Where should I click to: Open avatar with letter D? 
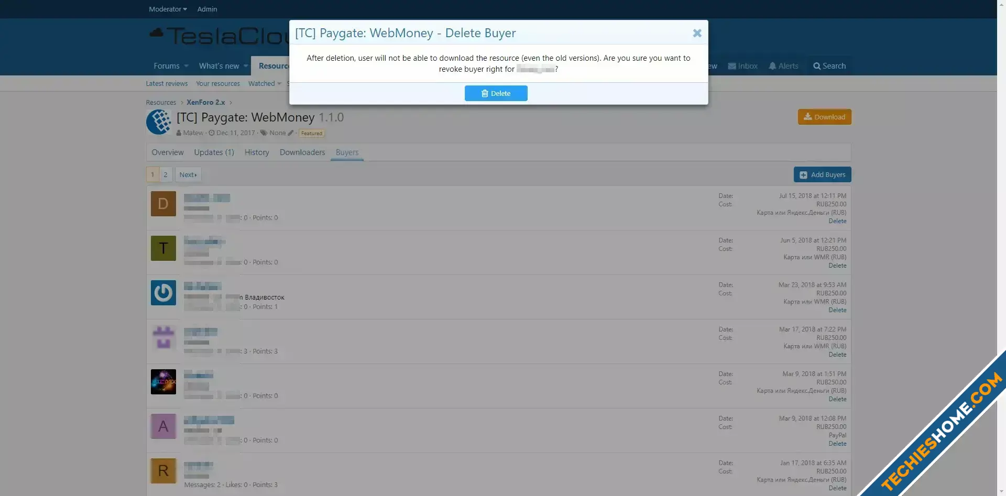click(163, 204)
